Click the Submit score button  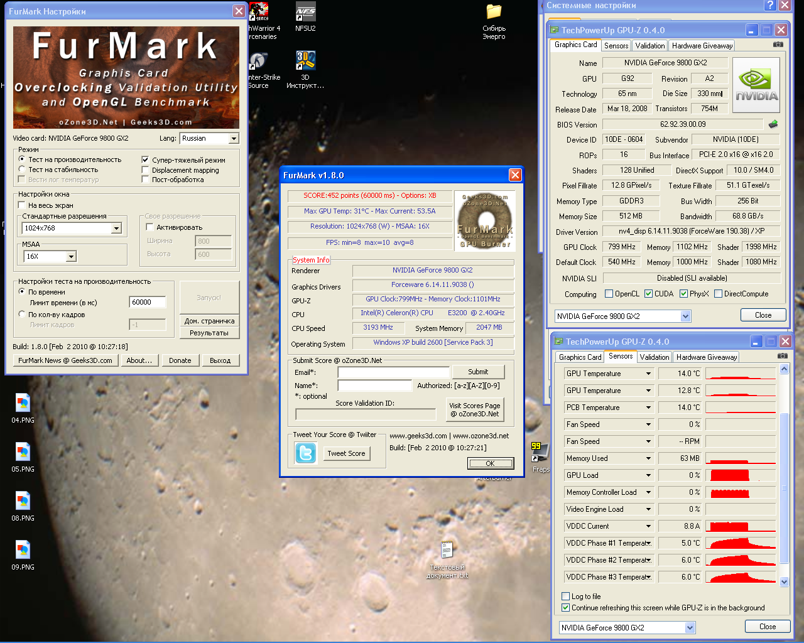(478, 372)
